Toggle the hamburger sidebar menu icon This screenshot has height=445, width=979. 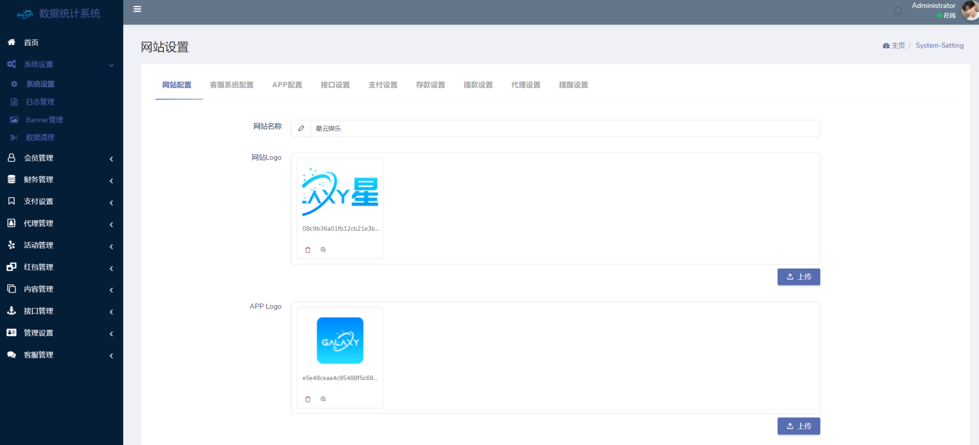(x=137, y=9)
